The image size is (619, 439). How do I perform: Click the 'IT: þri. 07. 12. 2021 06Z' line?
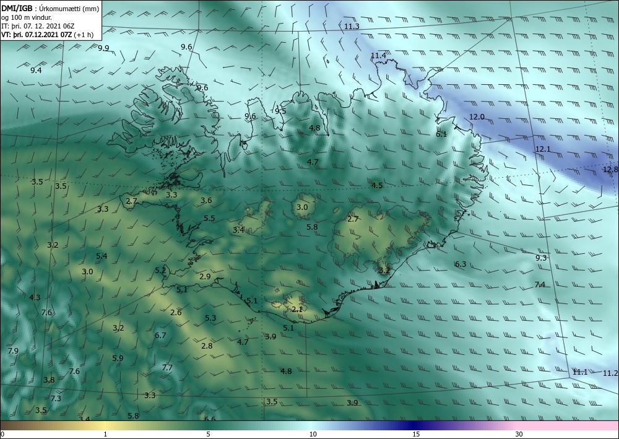pos(38,26)
